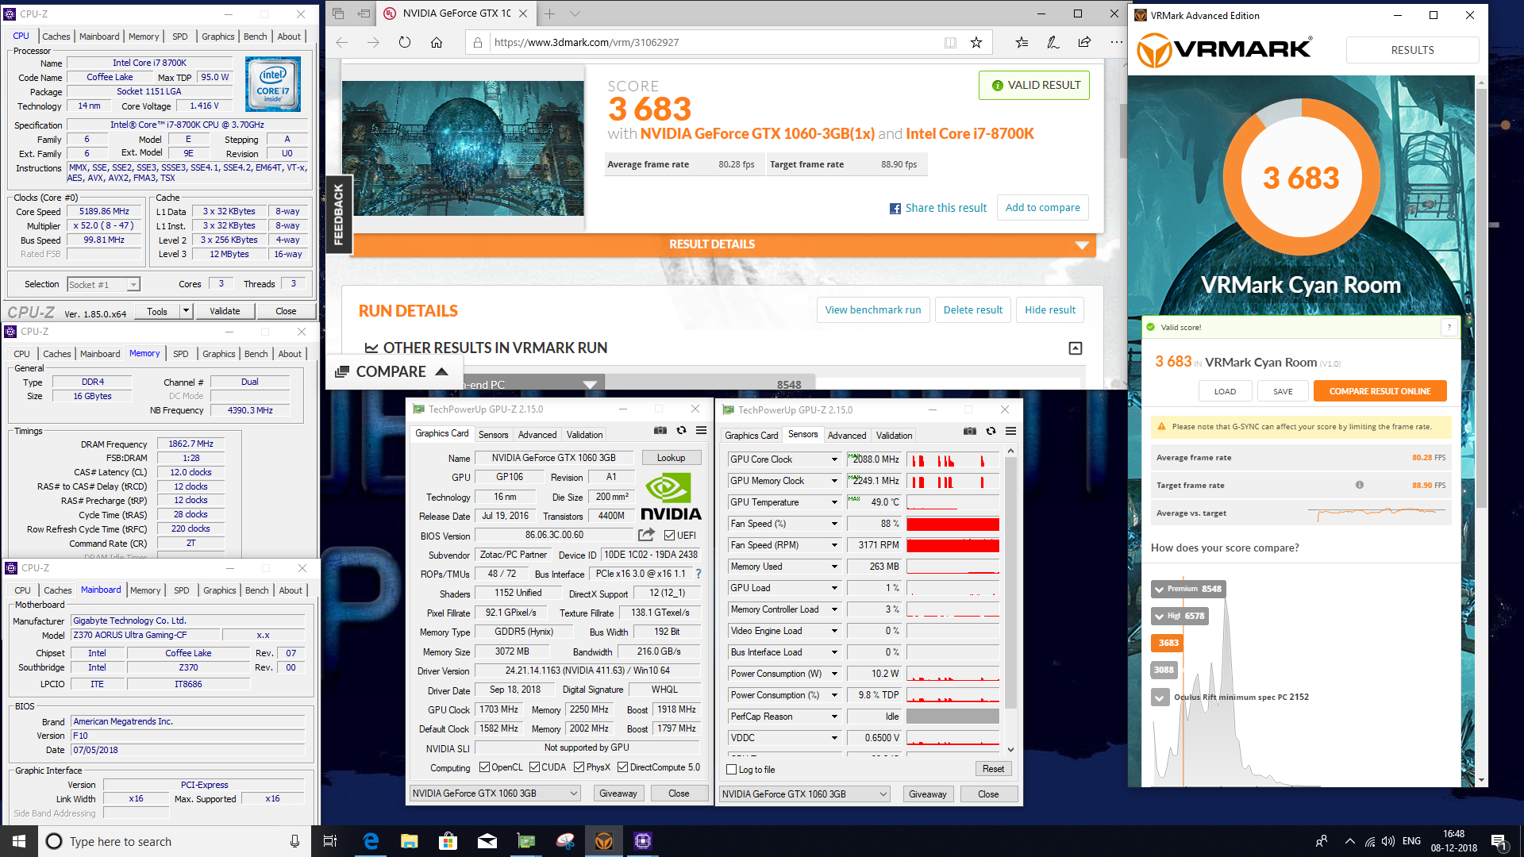Click the browser back arrow
The width and height of the screenshot is (1524, 857).
click(342, 42)
